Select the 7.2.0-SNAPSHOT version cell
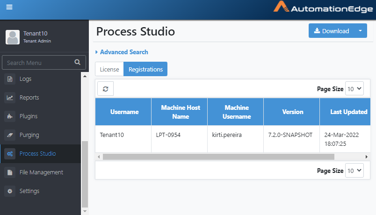 coord(292,139)
